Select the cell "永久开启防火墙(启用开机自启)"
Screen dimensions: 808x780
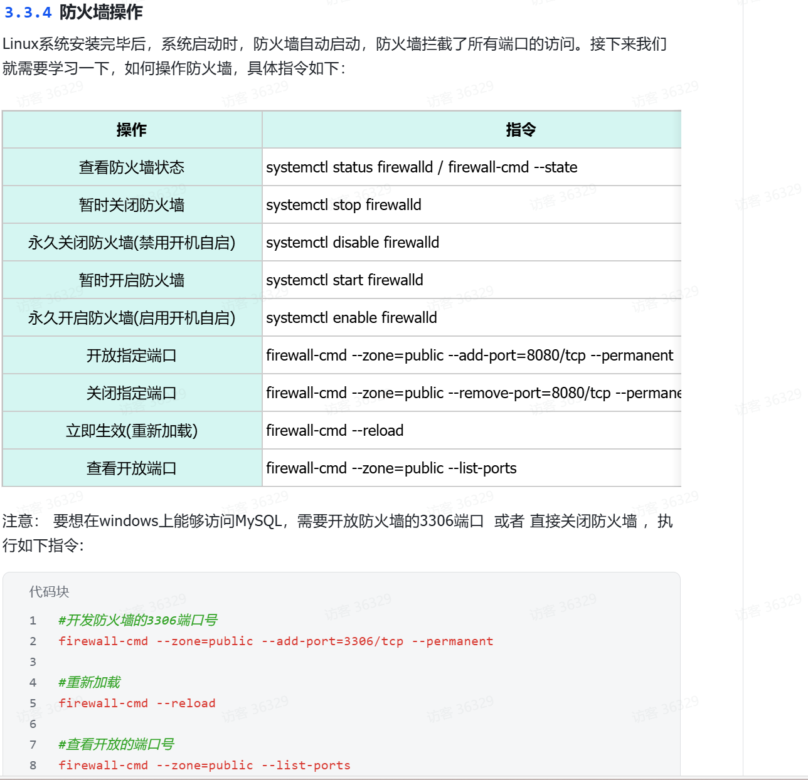(132, 318)
